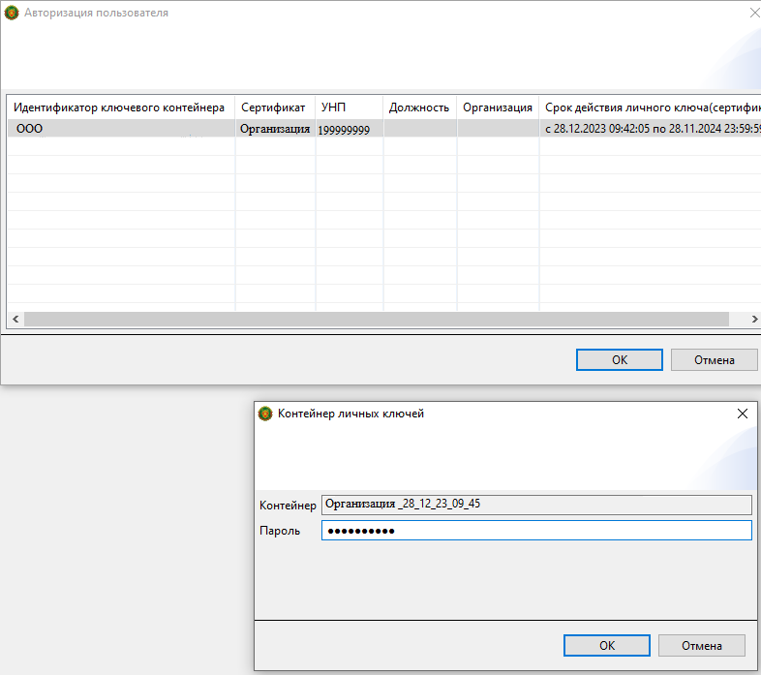Close the Контейнер личных ключей dialog

pyautogui.click(x=743, y=414)
